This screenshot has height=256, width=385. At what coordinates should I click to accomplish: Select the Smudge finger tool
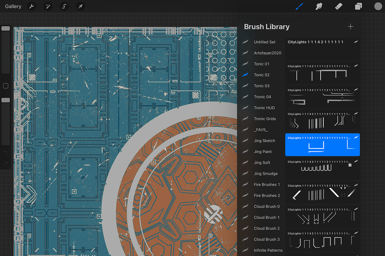point(319,6)
